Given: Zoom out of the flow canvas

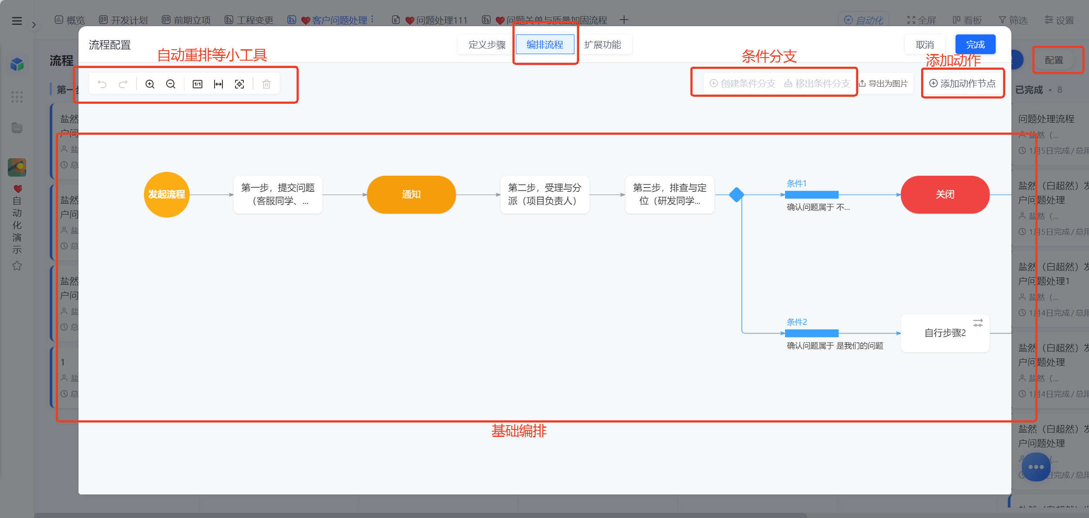Looking at the screenshot, I should click(171, 84).
